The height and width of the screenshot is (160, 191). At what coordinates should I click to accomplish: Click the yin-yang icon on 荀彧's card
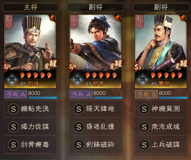pos(53,18)
